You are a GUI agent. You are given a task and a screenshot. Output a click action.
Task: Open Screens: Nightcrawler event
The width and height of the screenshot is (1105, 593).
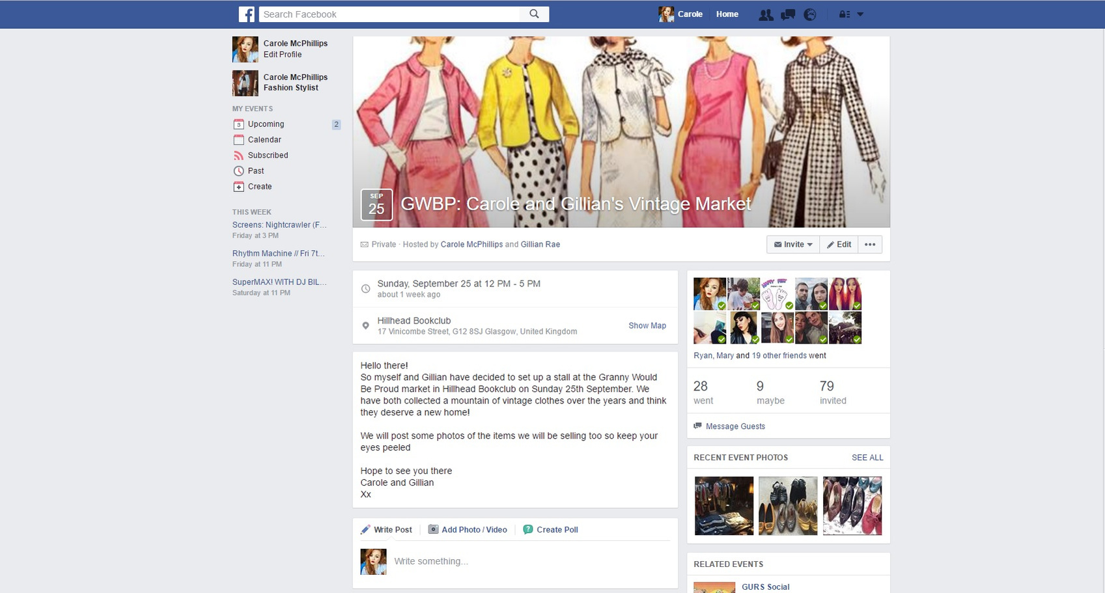279,225
